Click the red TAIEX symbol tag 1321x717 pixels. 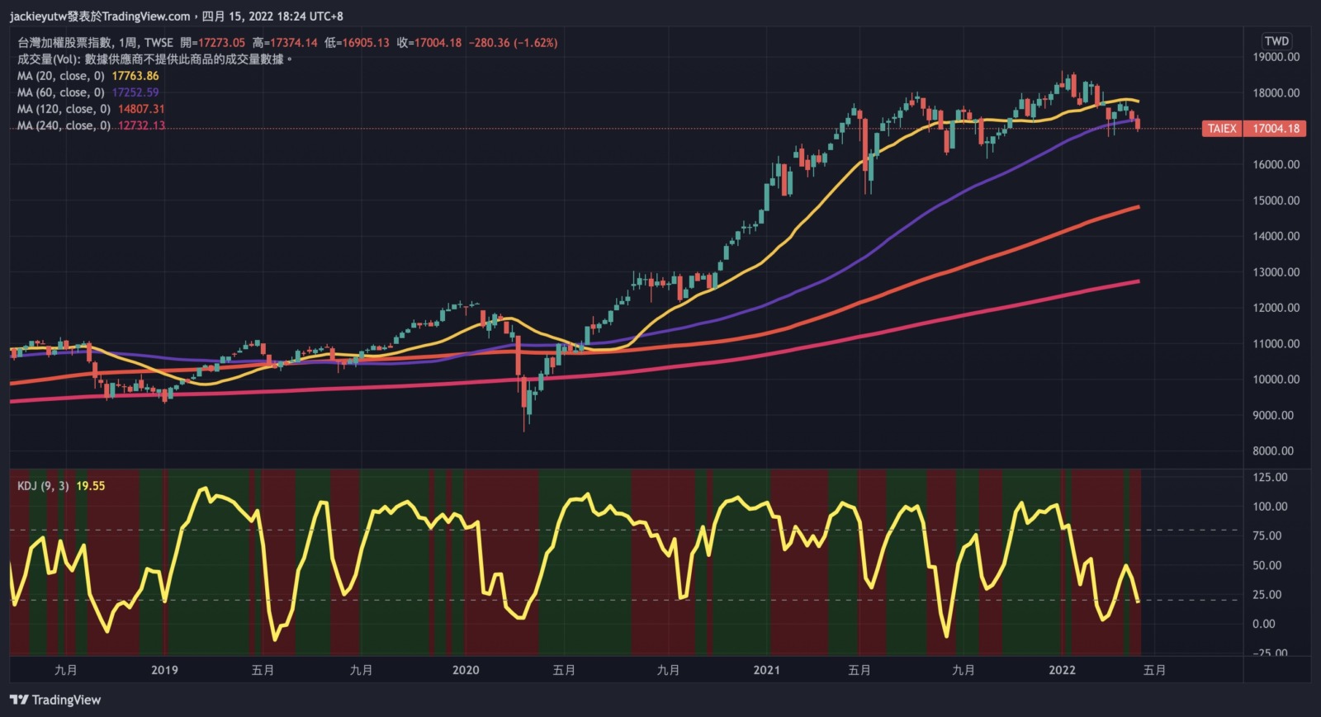(1222, 129)
